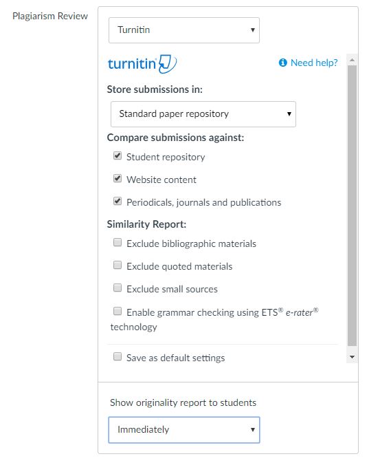Toggle Periodicals, journals and publications checkbox
The width and height of the screenshot is (391, 463).
(x=118, y=201)
